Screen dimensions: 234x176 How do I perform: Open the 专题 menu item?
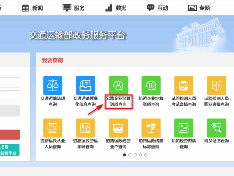[x=204, y=8]
